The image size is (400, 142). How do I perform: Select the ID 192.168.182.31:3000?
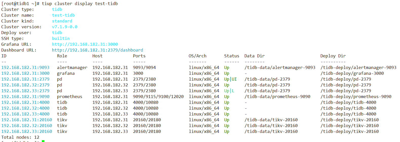(x=25, y=74)
